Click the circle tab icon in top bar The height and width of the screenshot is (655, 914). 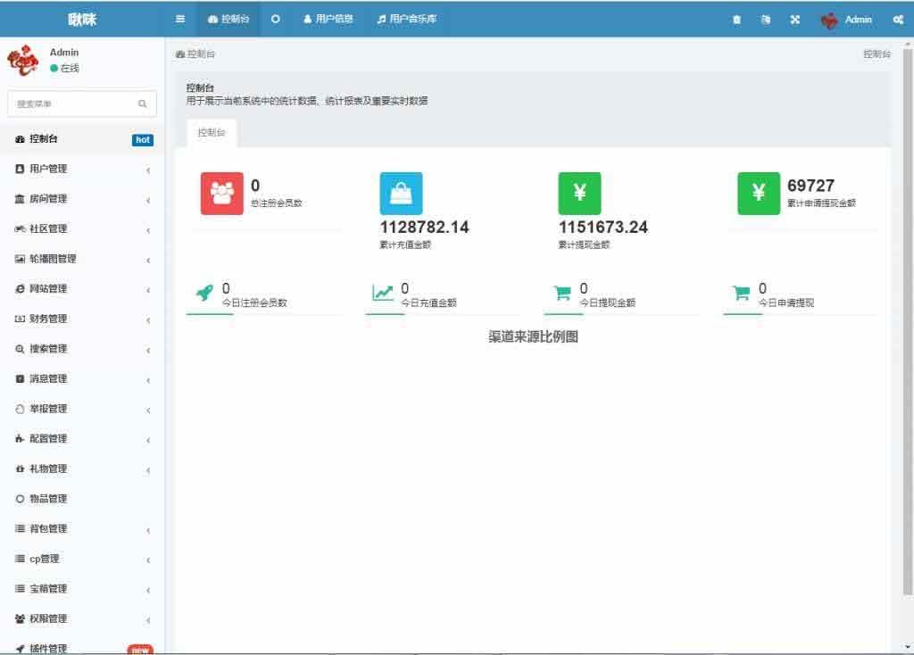click(275, 20)
